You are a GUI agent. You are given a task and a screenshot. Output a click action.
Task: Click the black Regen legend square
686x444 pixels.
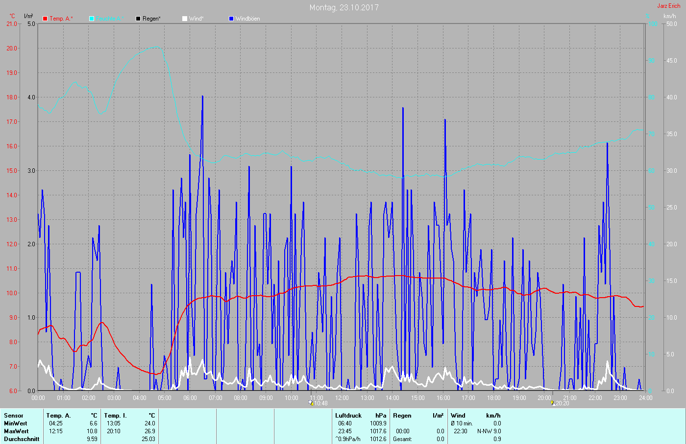pyautogui.click(x=138, y=19)
